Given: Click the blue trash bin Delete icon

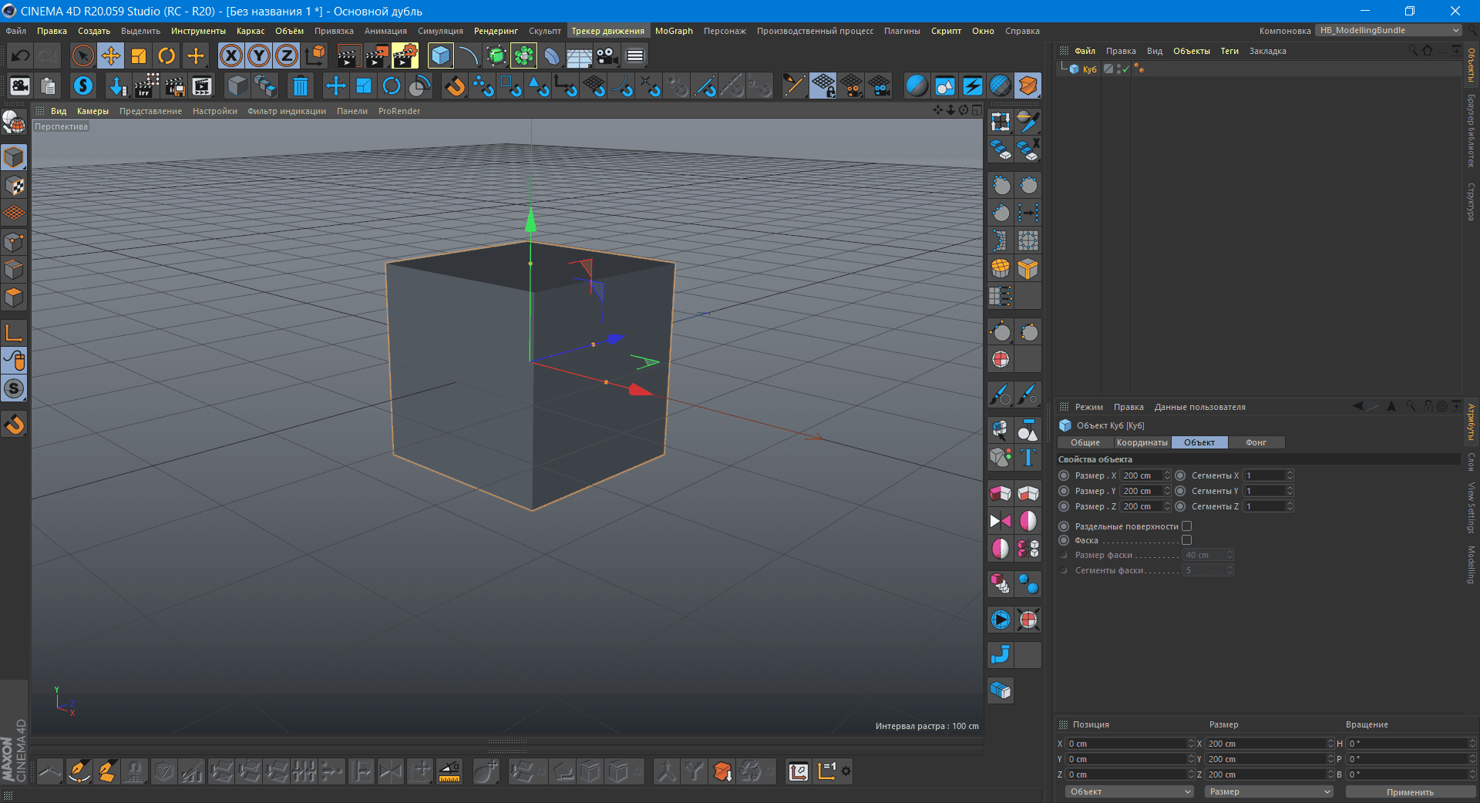Looking at the screenshot, I should 301,86.
